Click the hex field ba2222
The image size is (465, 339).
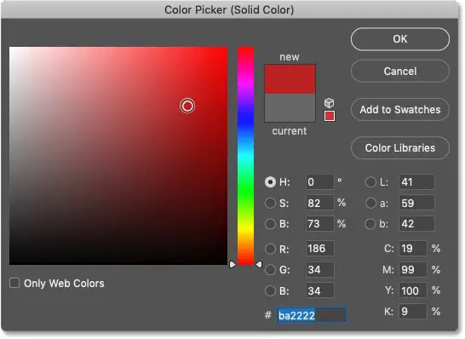[312, 315]
